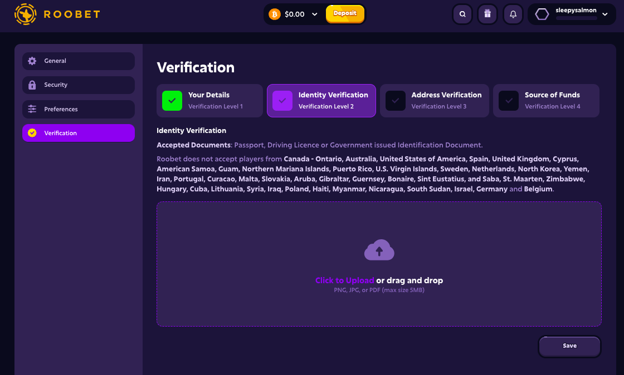Click the Verification checkmark badge in sidebar

coord(32,133)
